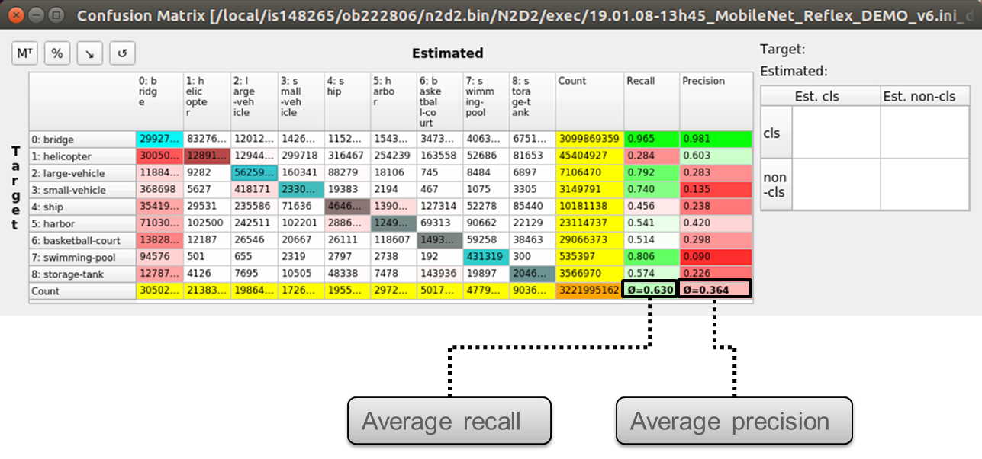This screenshot has width=982, height=459.
Task: Click the 'Est. cls' header in side table
Action: [x=836, y=96]
